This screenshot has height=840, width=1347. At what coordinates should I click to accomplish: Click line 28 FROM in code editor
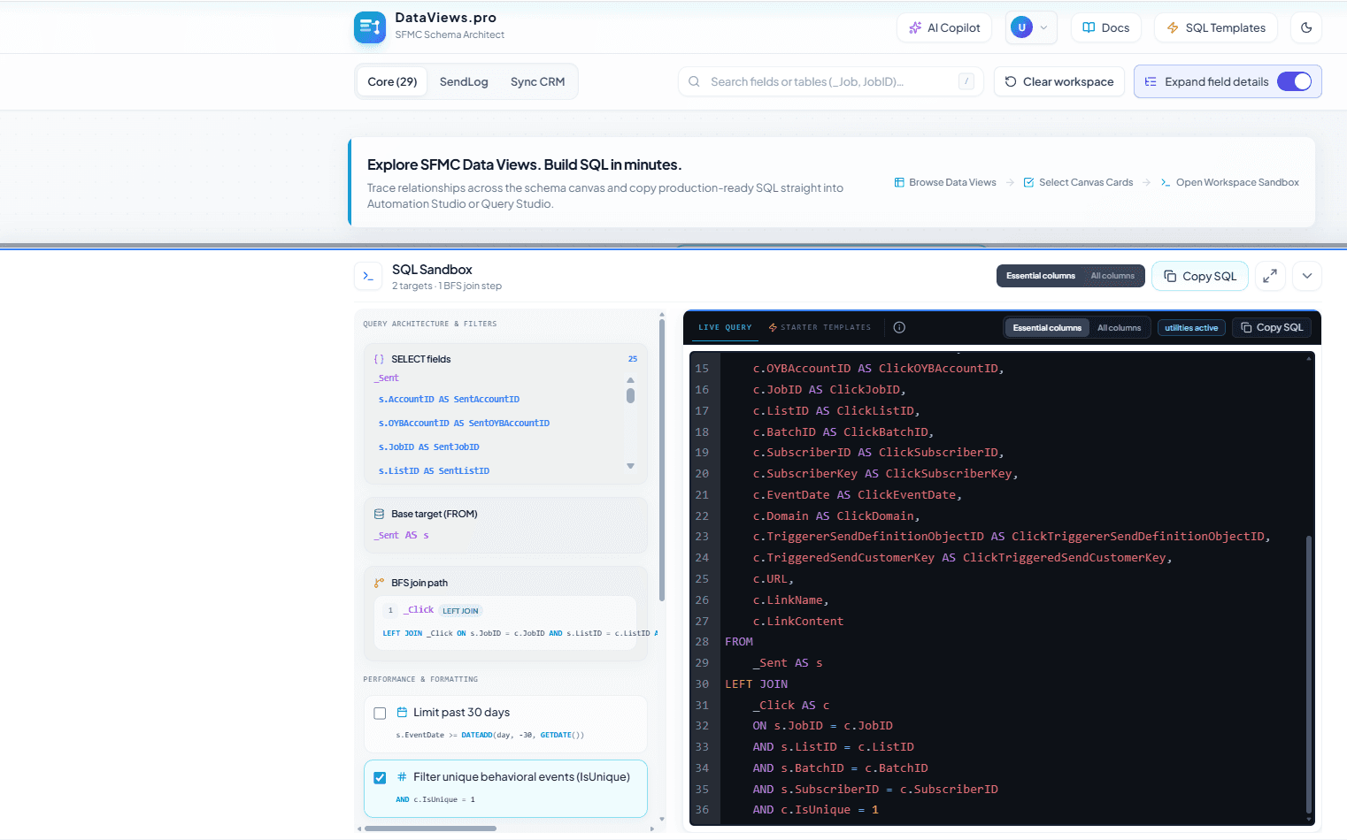click(739, 642)
